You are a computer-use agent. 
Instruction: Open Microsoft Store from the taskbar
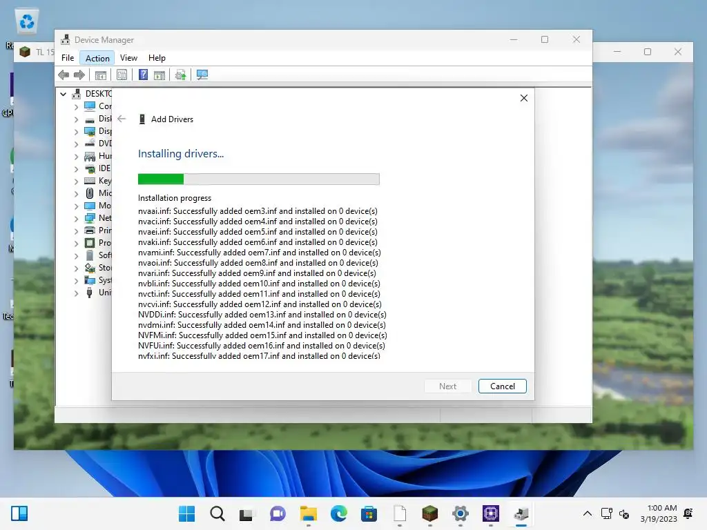pyautogui.click(x=369, y=513)
